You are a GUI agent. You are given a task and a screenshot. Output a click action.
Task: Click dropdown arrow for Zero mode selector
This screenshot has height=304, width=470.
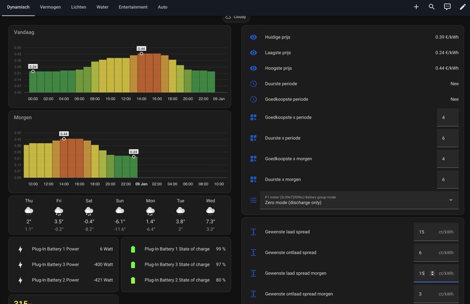[451, 200]
